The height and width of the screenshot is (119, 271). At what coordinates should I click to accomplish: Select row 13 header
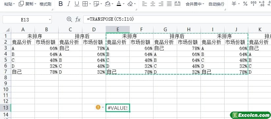pyautogui.click(x=6, y=107)
